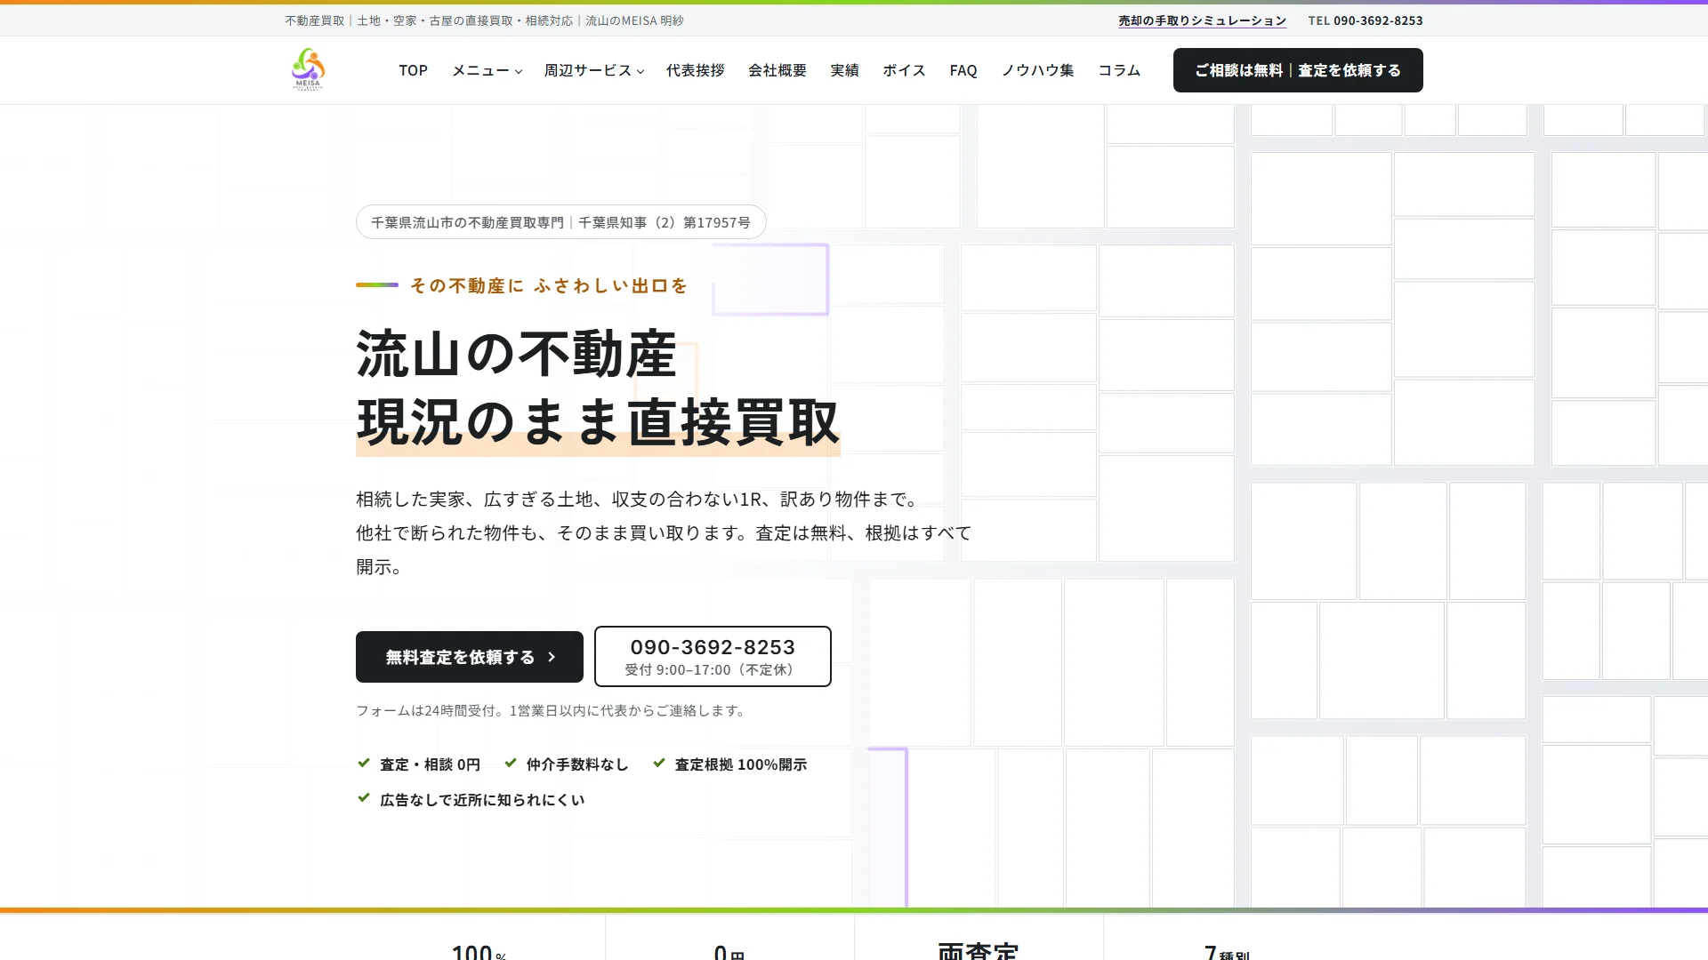Click the checkmark beside 査定・相談 0円

[x=364, y=763]
